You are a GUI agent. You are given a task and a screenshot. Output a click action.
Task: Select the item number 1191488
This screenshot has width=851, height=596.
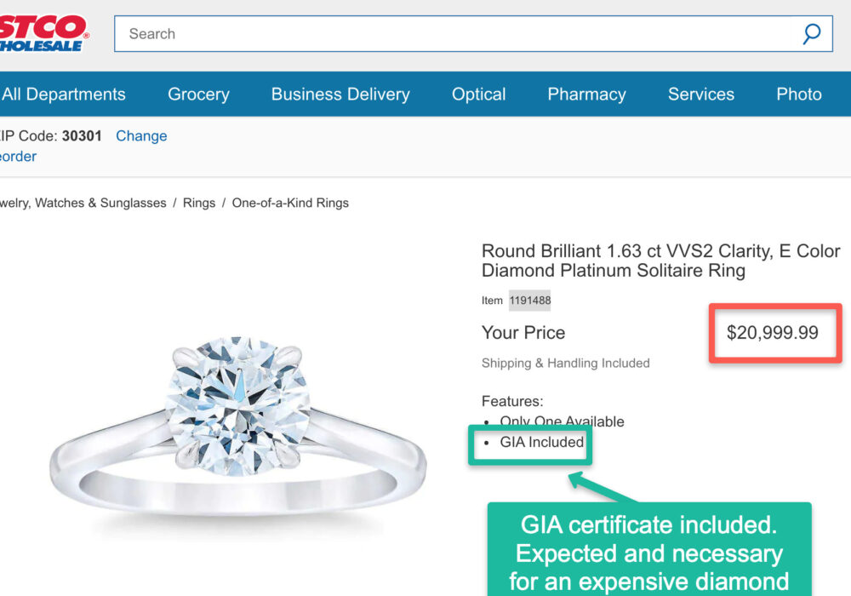click(x=529, y=301)
